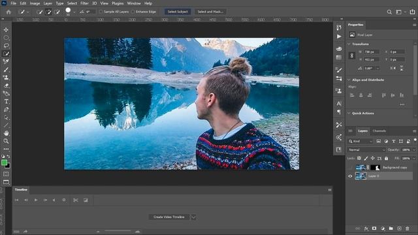Select the Quick Selection tool in the toolbox
The image size is (418, 235).
tap(6, 54)
